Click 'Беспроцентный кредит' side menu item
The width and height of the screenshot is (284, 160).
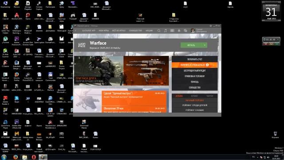tap(194, 71)
